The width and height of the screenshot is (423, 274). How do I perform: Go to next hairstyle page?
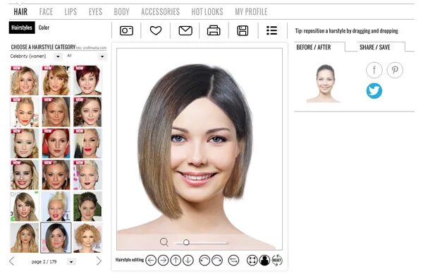pyautogui.click(x=99, y=261)
